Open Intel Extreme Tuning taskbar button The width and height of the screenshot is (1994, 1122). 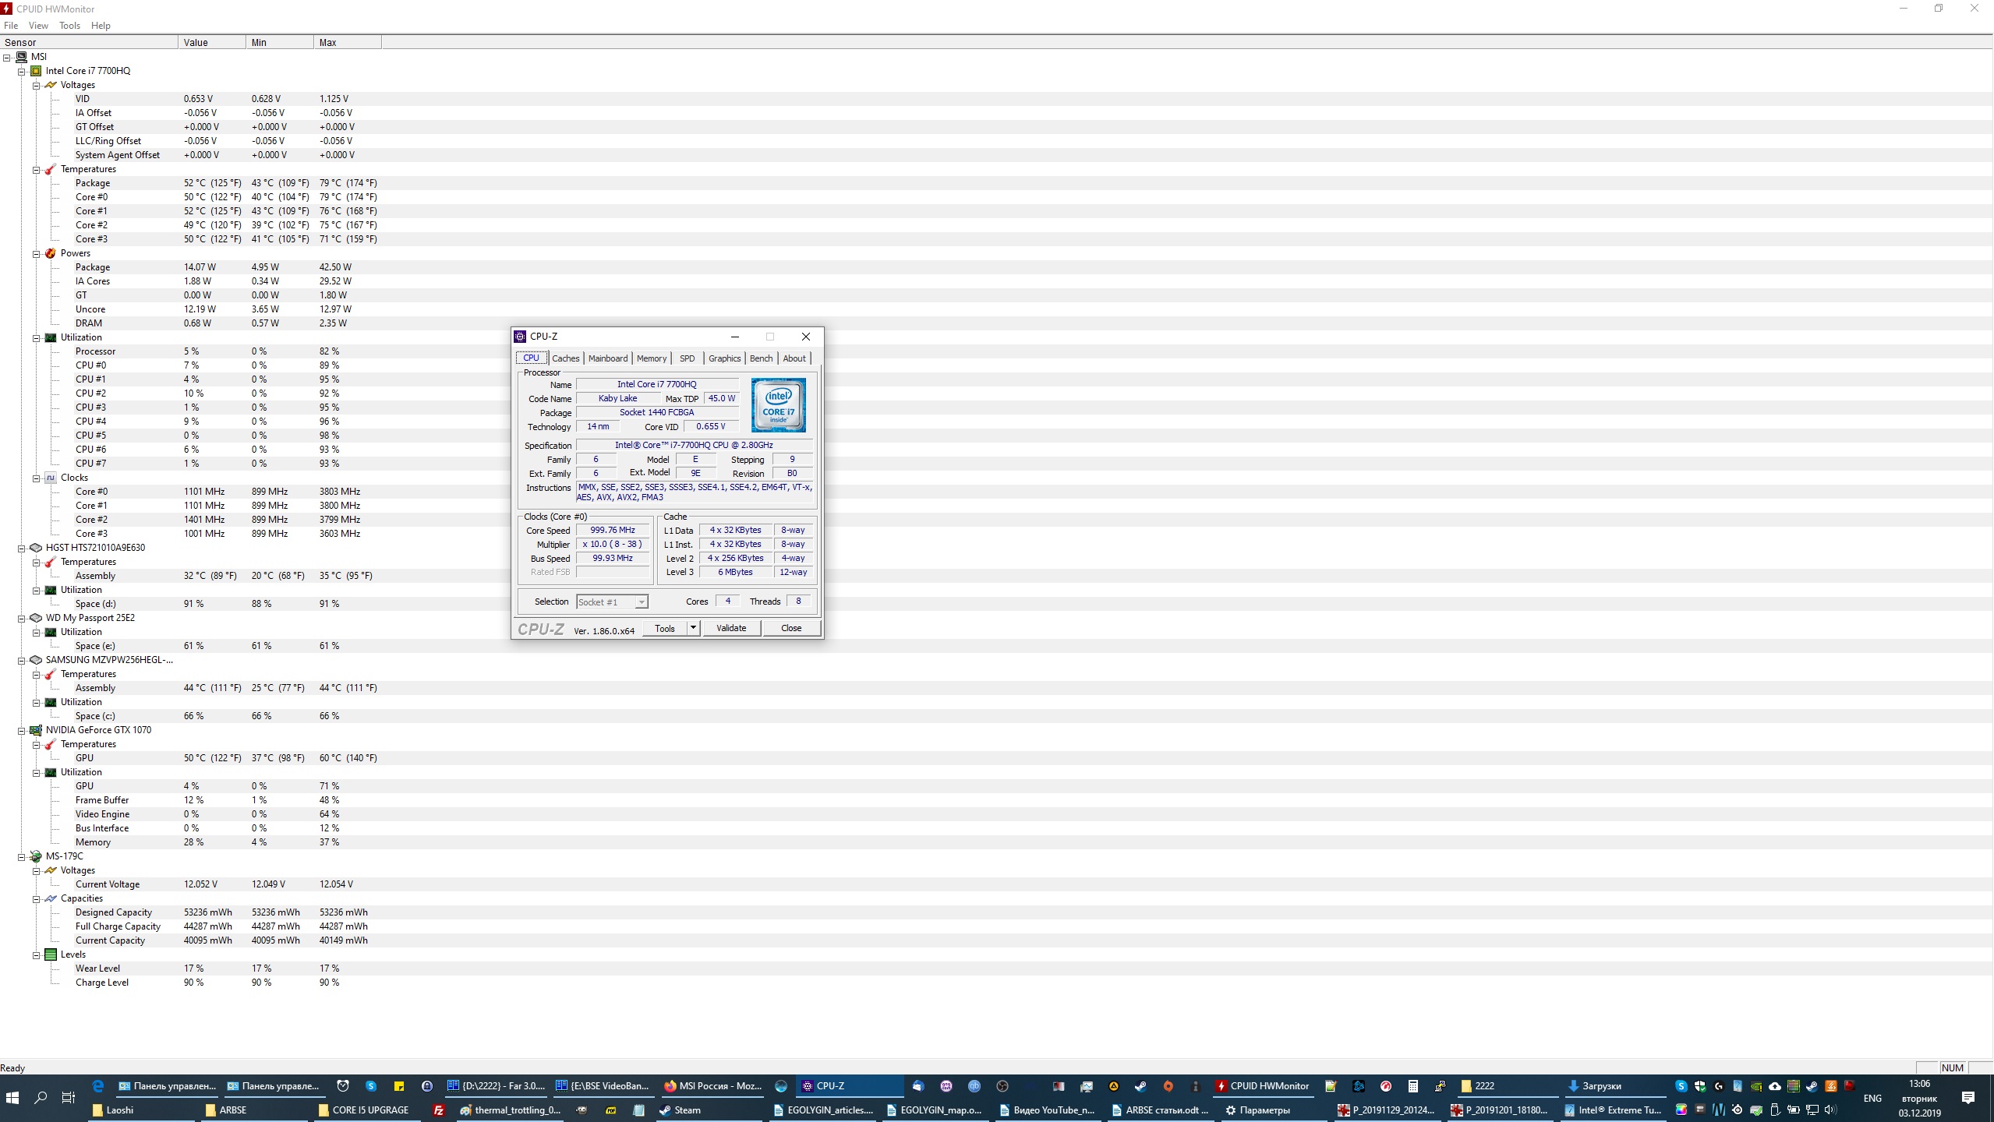1615,1110
